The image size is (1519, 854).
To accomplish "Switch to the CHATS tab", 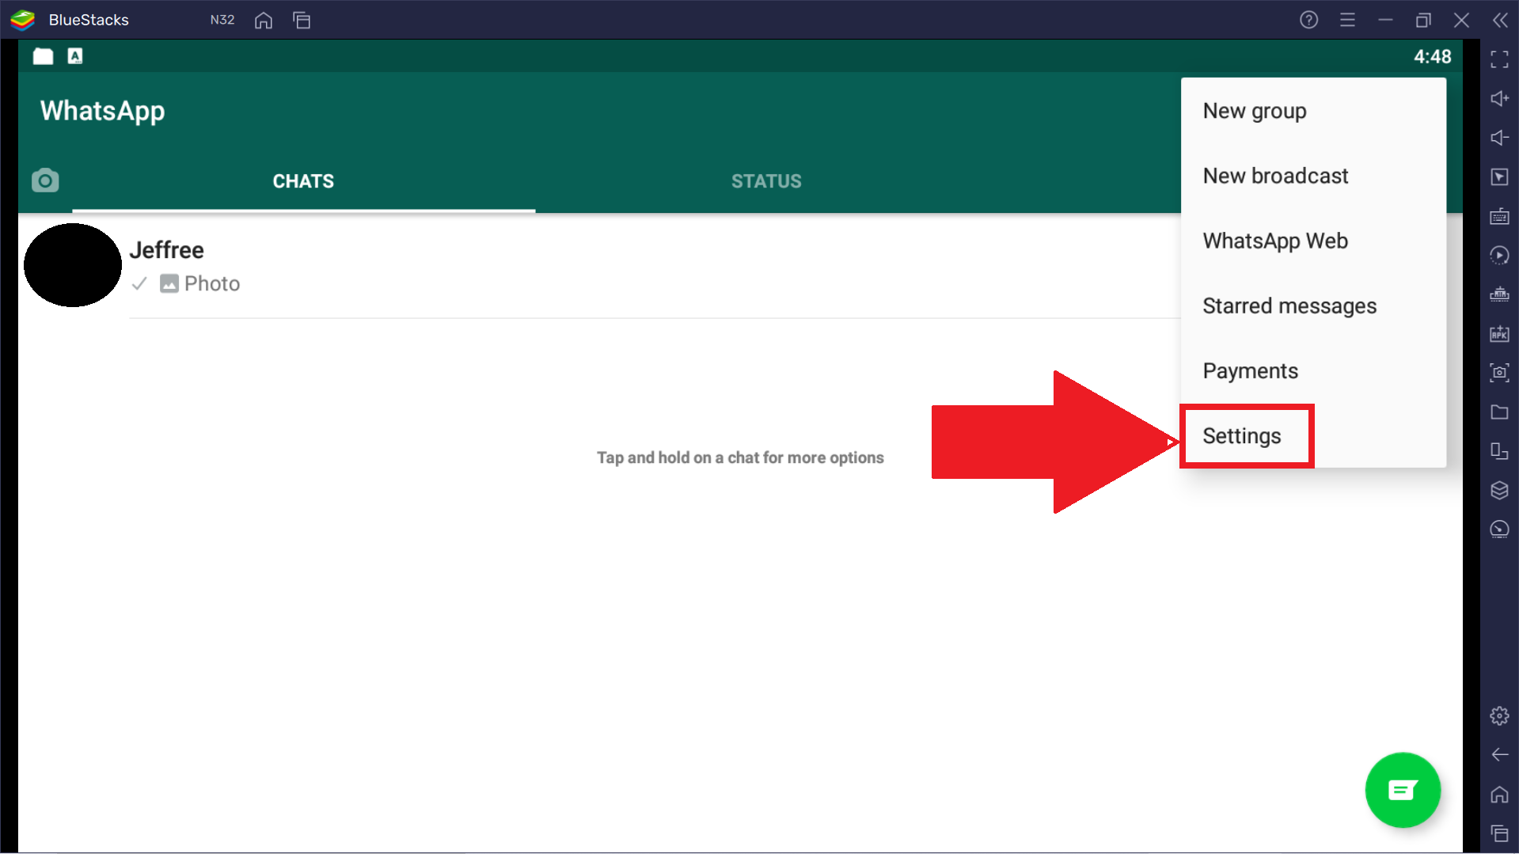I will 303,181.
